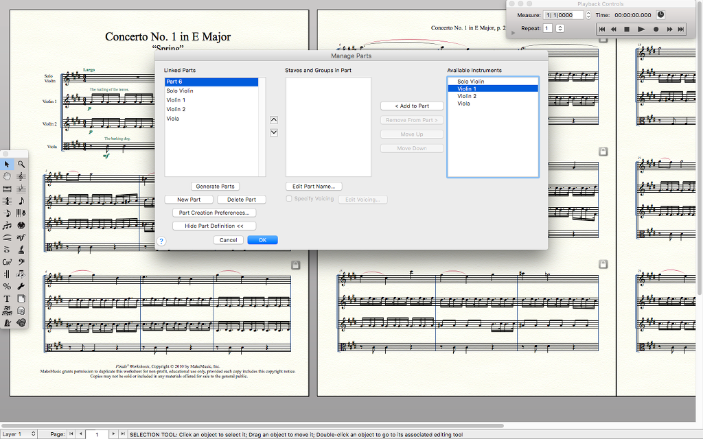Select the Expression mf tool
This screenshot has height=439, width=703.
click(x=21, y=237)
